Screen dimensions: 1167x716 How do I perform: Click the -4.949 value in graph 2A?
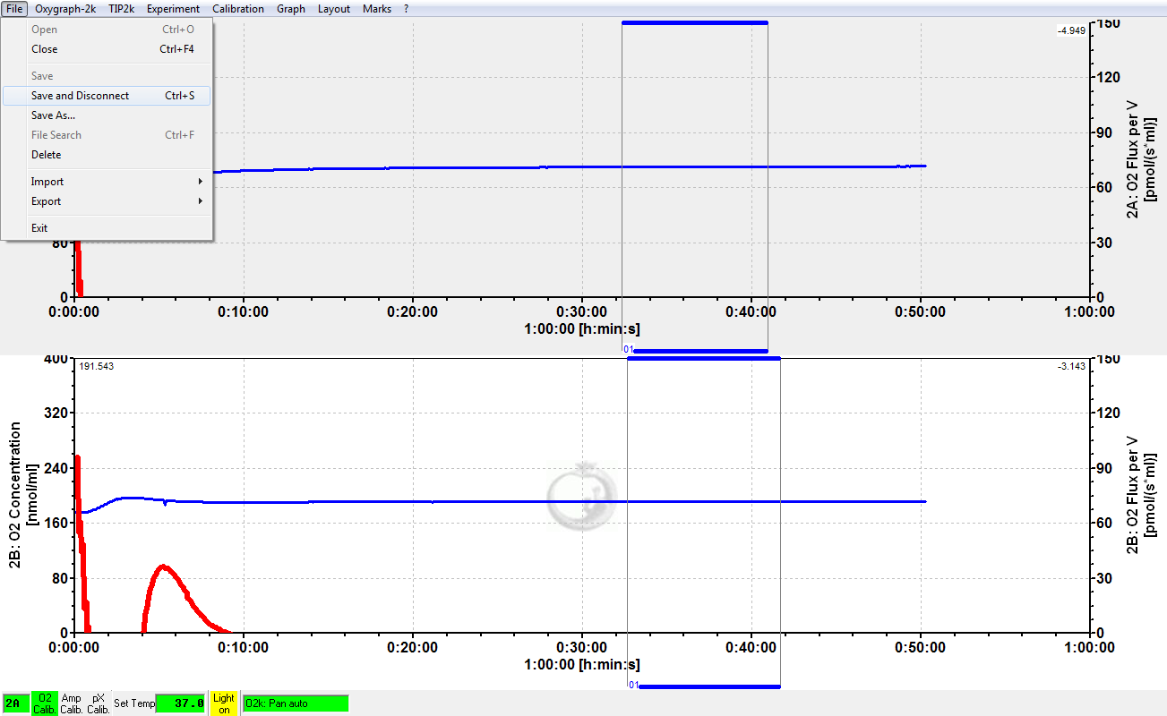coord(1071,30)
